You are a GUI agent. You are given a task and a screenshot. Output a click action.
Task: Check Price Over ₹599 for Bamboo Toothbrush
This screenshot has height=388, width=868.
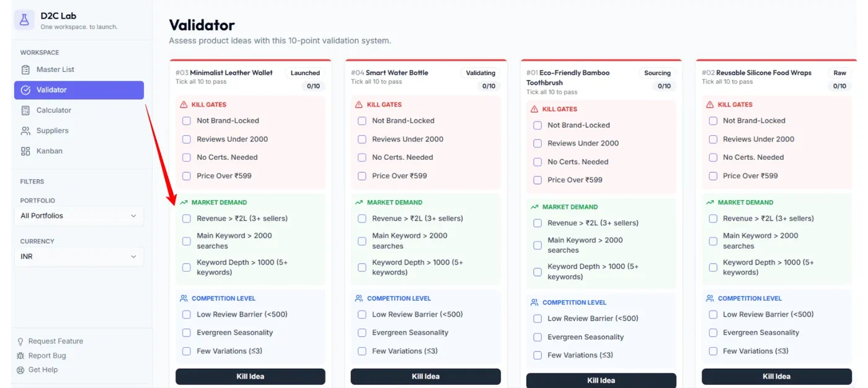click(x=538, y=180)
